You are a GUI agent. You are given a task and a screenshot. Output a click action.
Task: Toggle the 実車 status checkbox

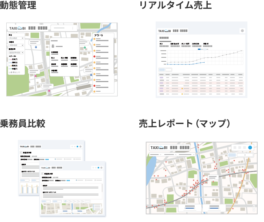pyautogui.click(x=10, y=60)
